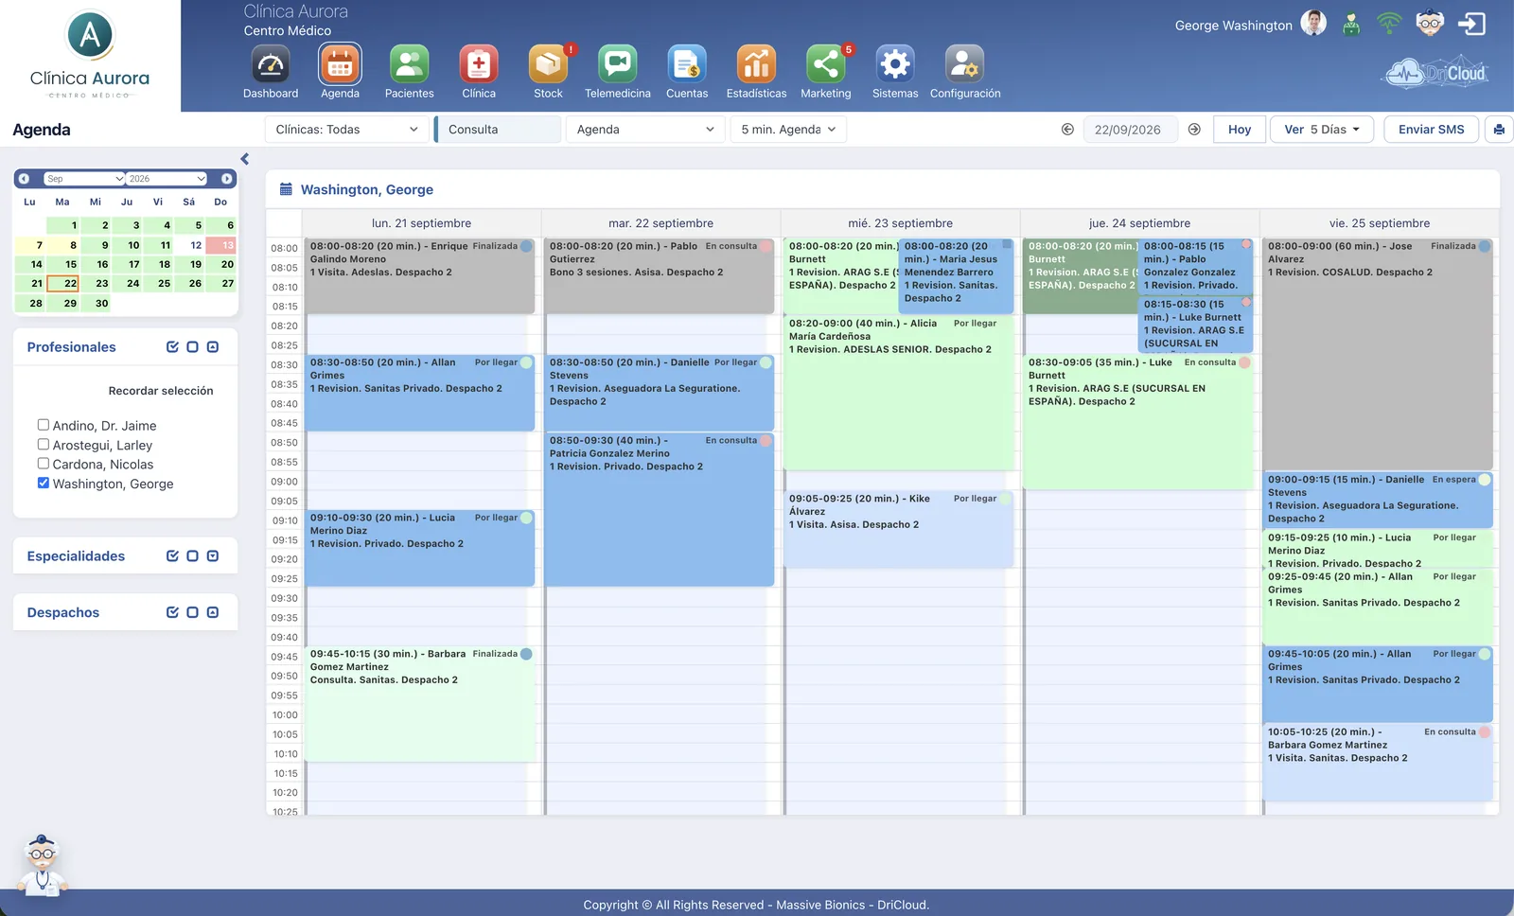
Task: Go to next month in mini calendar
Action: point(227,179)
